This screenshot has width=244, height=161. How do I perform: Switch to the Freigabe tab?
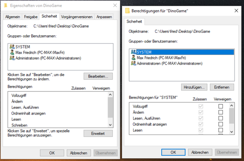[x=31, y=17]
